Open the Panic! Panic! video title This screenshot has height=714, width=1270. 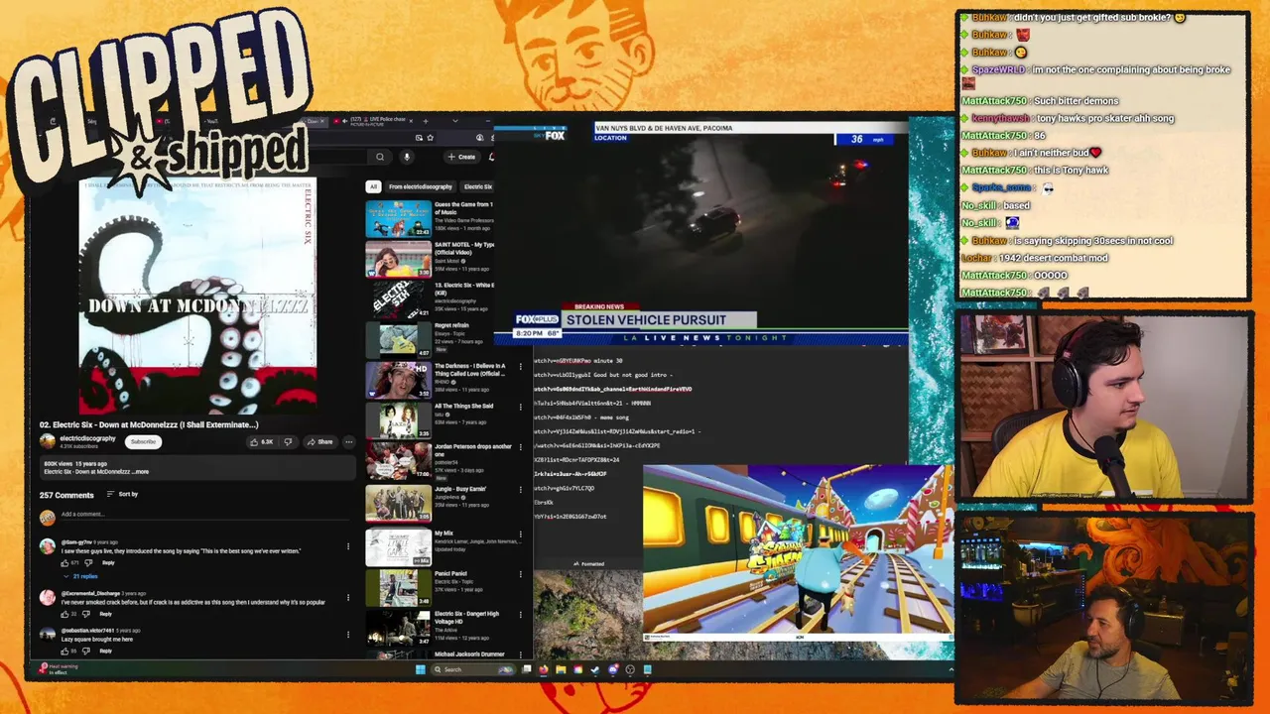[x=450, y=573]
